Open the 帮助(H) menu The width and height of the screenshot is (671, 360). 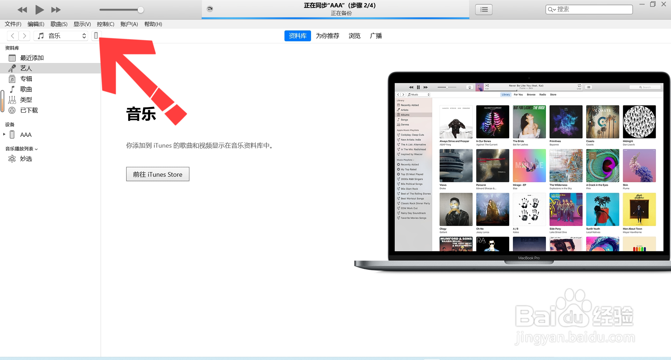pyautogui.click(x=153, y=24)
